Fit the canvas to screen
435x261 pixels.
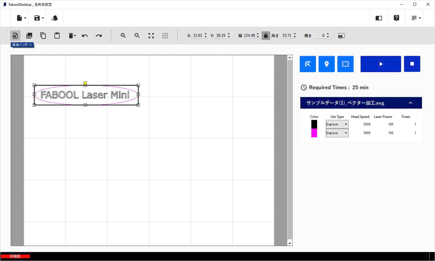(x=151, y=36)
